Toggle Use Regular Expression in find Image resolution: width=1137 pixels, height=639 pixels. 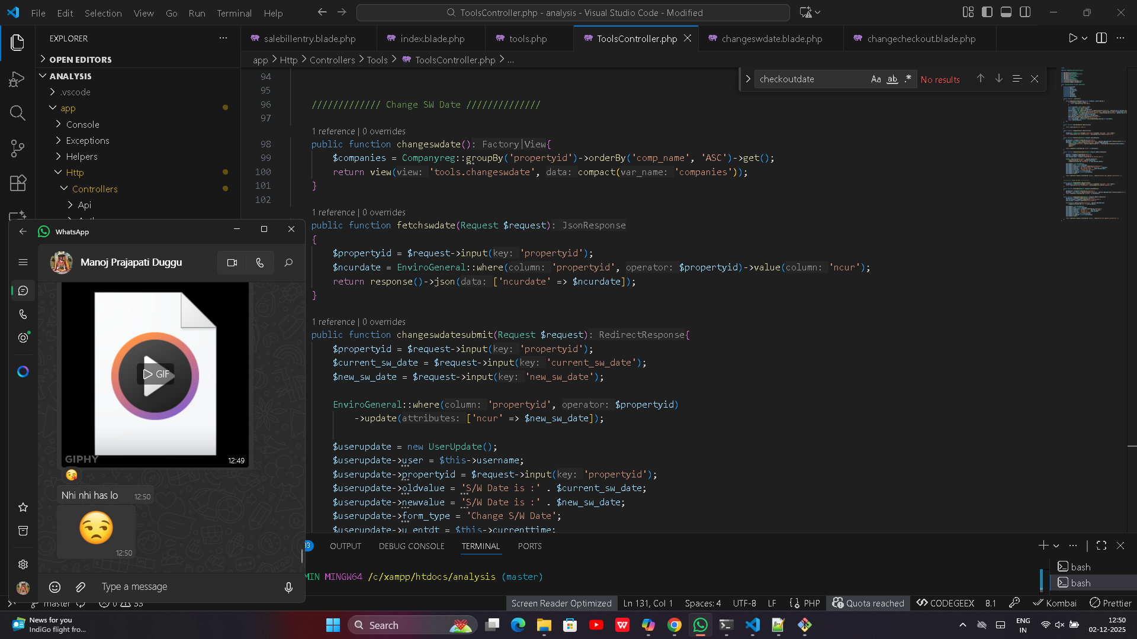coord(908,79)
